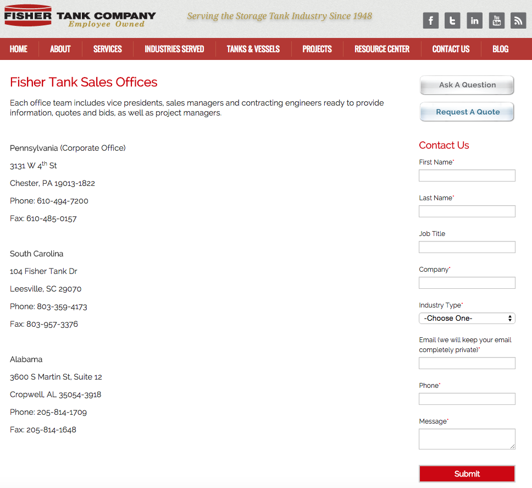Viewport: 532px width, 488px height.
Task: Click the 3600 S Martin St, Suite 12 address
Action: click(x=56, y=377)
